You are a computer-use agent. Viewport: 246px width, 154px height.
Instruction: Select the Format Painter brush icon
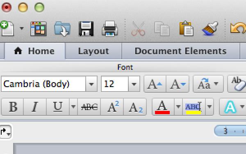210,29
